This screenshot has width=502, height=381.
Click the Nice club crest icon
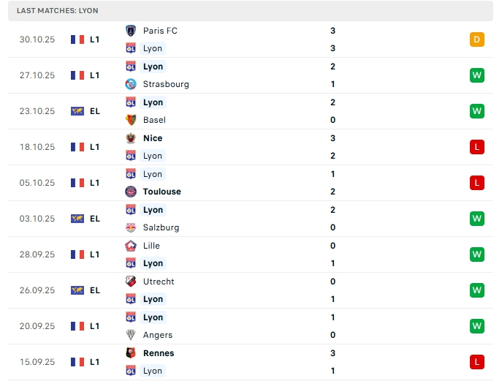point(132,138)
